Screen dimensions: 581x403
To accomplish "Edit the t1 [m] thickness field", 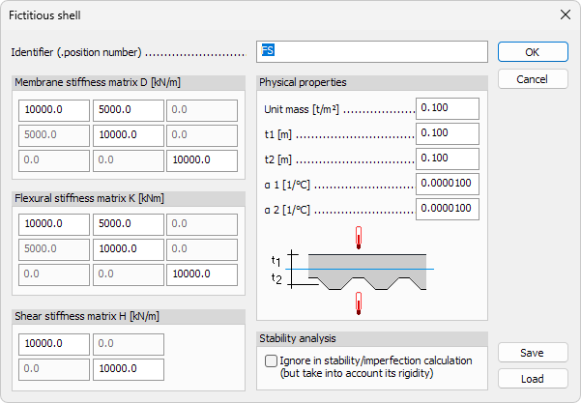I will pyautogui.click(x=448, y=133).
